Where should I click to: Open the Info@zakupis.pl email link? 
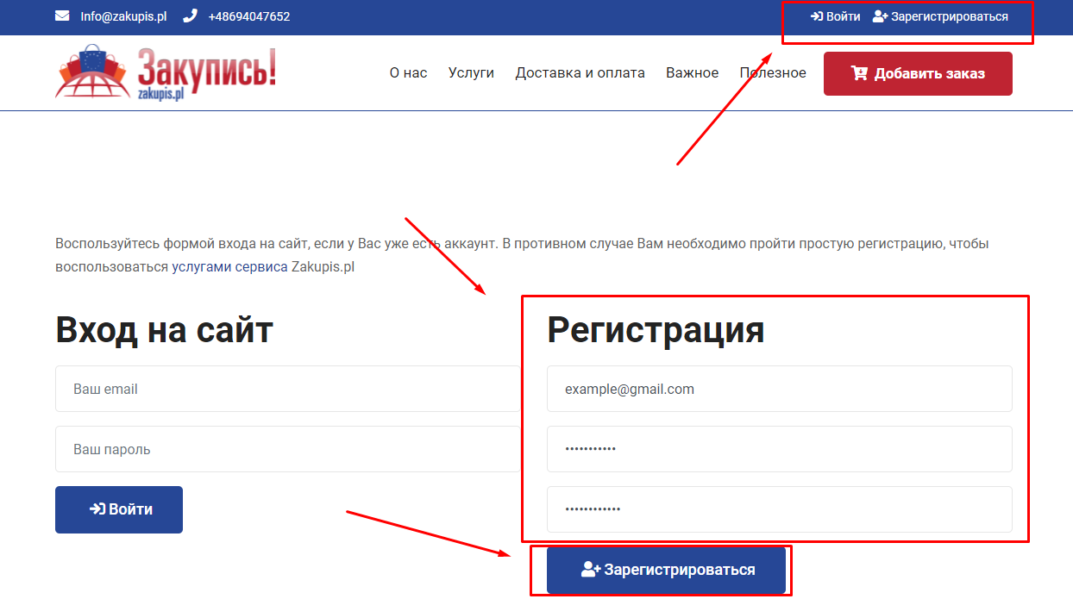tap(122, 16)
